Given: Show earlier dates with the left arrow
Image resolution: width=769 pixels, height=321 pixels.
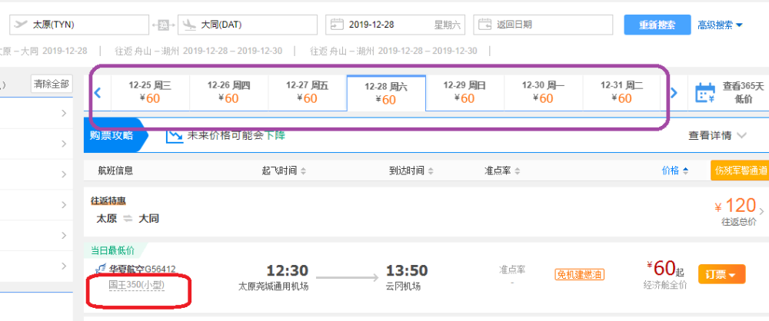Looking at the screenshot, I should 98,94.
